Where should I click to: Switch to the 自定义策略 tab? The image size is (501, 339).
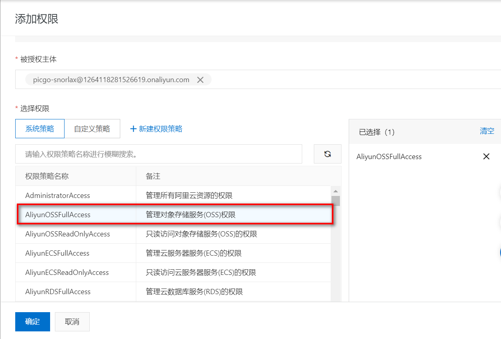click(92, 129)
